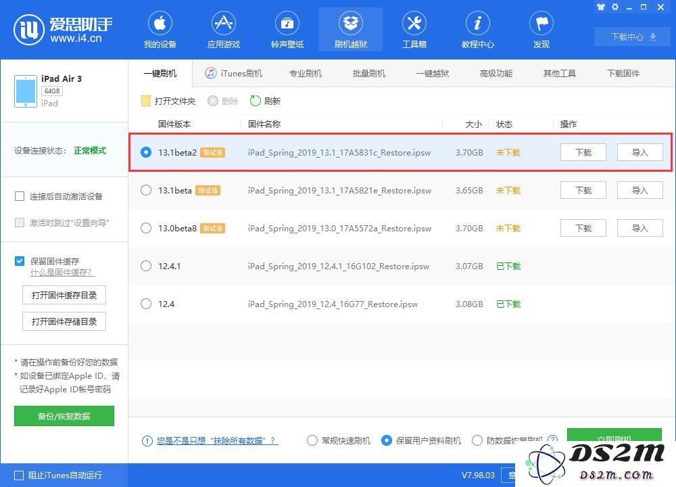Select firmware 13.1beta radio button
676x487 pixels.
(146, 190)
